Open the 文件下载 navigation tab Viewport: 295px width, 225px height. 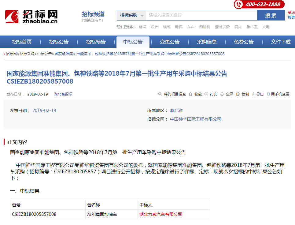coord(281,42)
